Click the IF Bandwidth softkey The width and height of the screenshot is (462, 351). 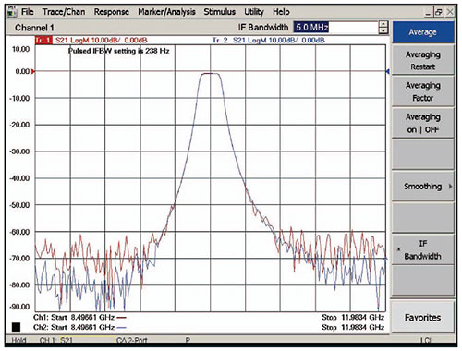(423, 249)
